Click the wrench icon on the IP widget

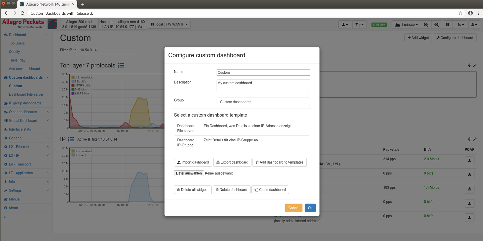475,139
